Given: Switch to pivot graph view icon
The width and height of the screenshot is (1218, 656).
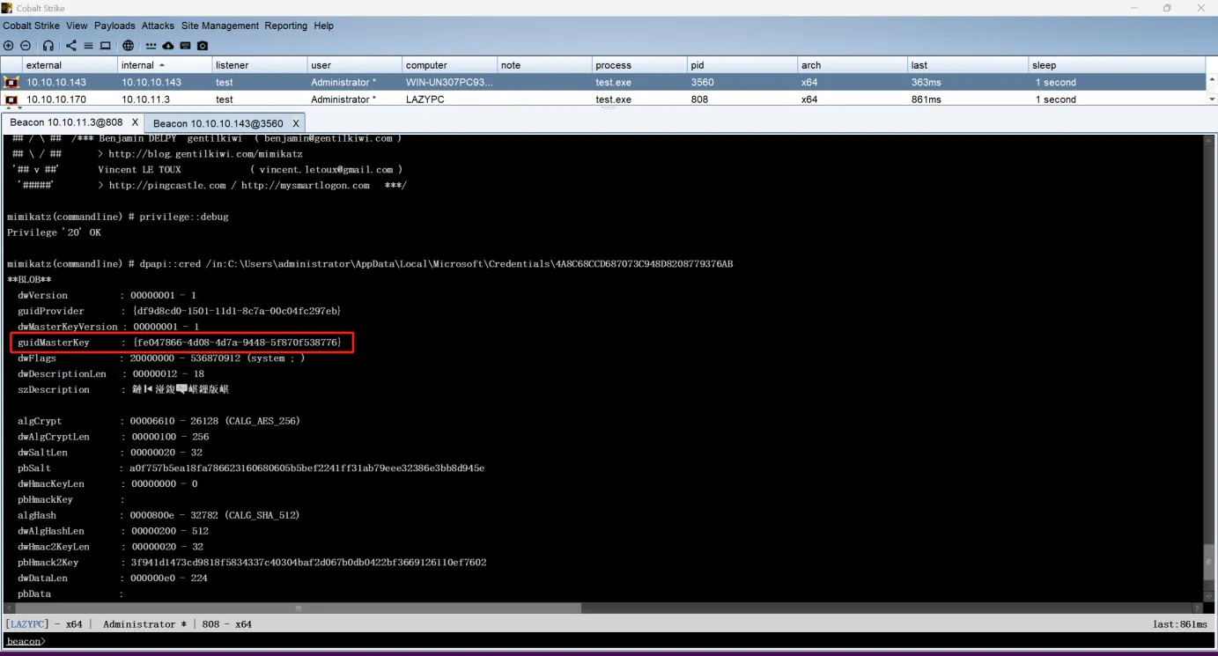Looking at the screenshot, I should [71, 46].
